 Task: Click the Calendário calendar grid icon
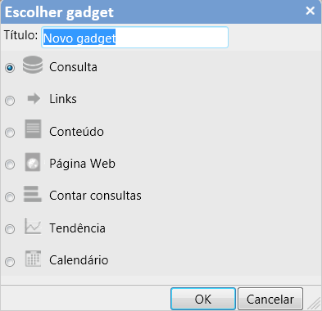[33, 259]
